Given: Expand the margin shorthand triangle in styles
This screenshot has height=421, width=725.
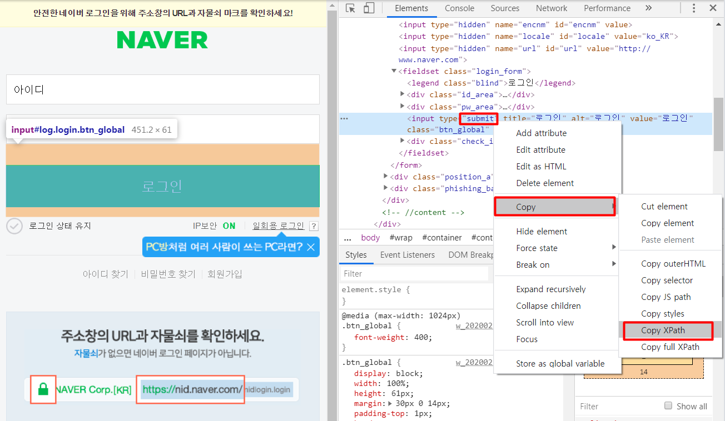Looking at the screenshot, I should click(x=390, y=404).
